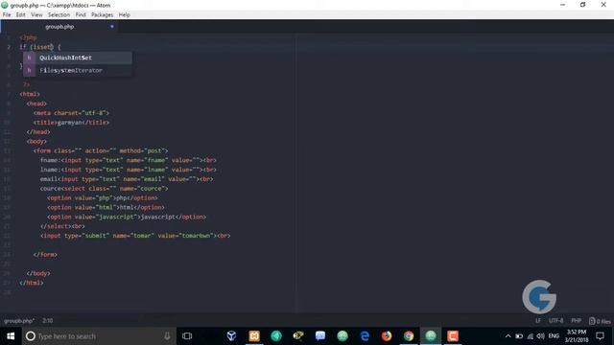614x345 pixels.
Task: Show hidden system tray icons
Action: pos(508,336)
